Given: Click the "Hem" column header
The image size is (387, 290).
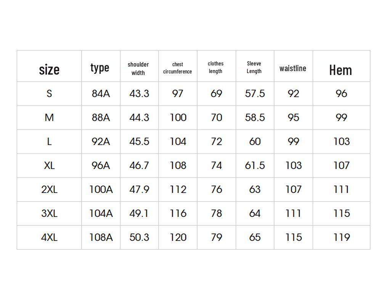Looking at the screenshot, I should 340,70.
